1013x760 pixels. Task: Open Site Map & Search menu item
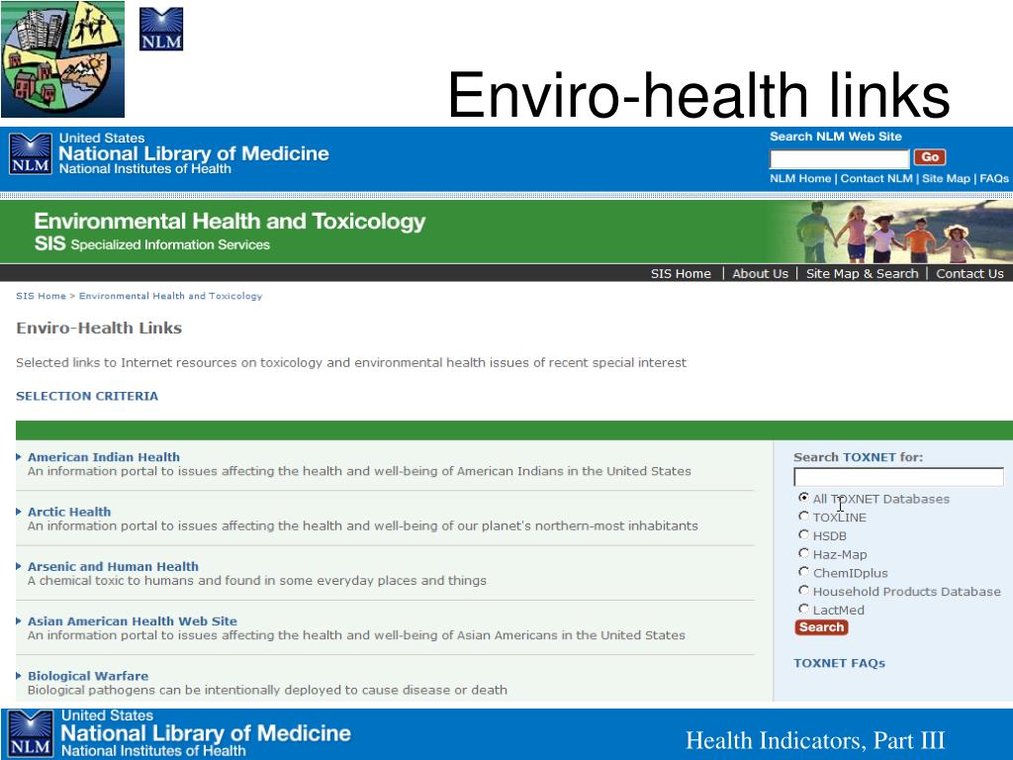click(862, 273)
